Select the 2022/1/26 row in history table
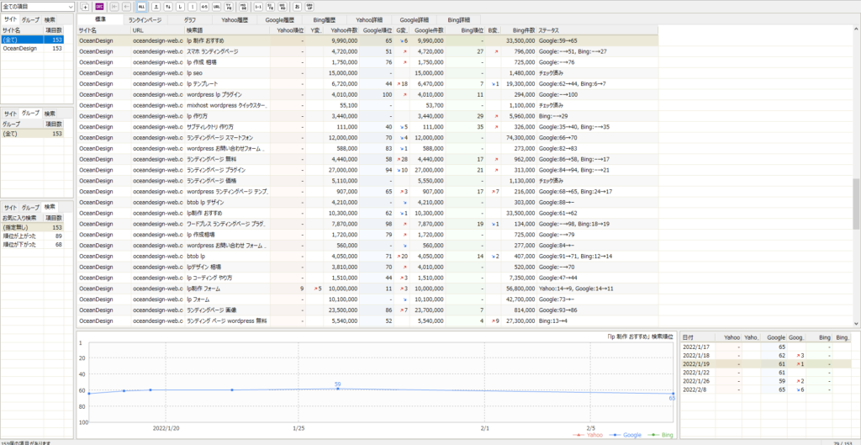 tap(765, 381)
